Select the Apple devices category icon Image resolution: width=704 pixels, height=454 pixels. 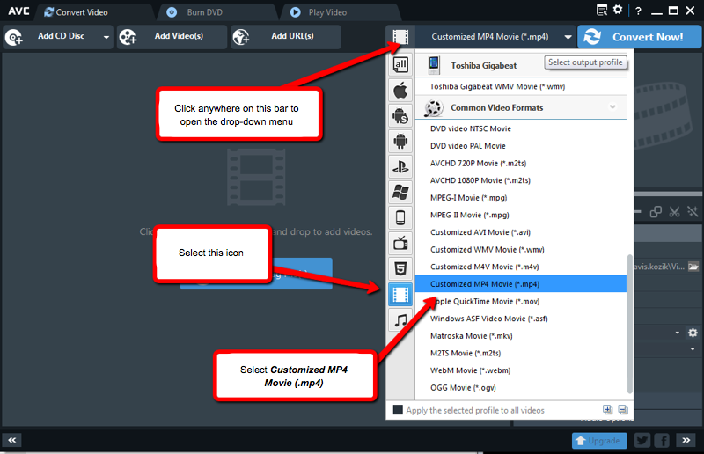coord(400,91)
